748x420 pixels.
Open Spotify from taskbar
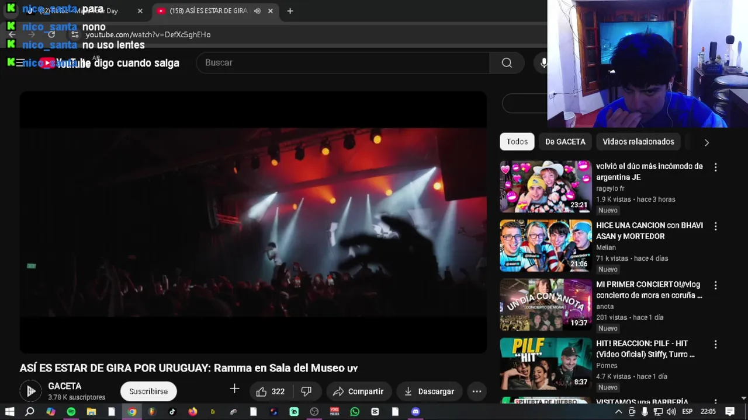tap(71, 412)
